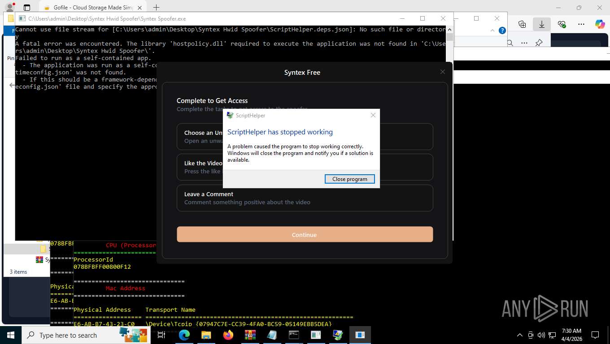
Task: Click the taskbar search box
Action: click(86, 335)
